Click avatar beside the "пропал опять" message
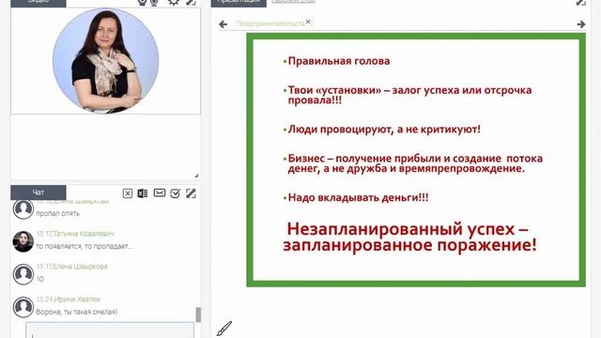The image size is (601, 338). coord(23,209)
